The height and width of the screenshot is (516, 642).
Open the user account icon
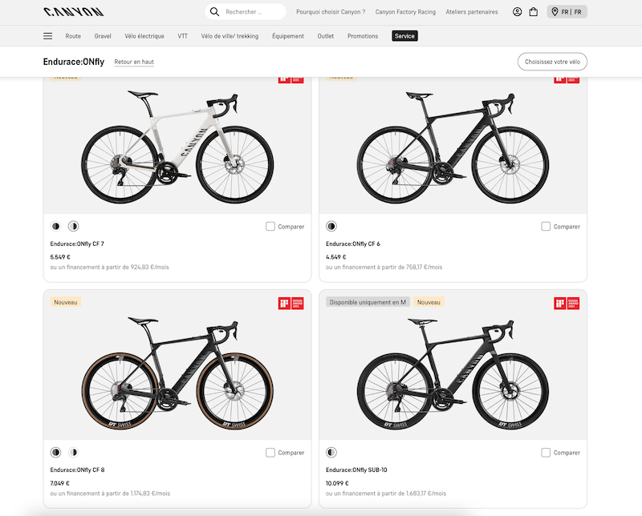click(x=518, y=12)
